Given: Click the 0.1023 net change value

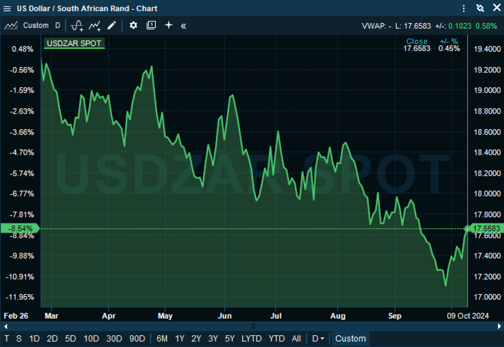Looking at the screenshot, I should [x=460, y=26].
